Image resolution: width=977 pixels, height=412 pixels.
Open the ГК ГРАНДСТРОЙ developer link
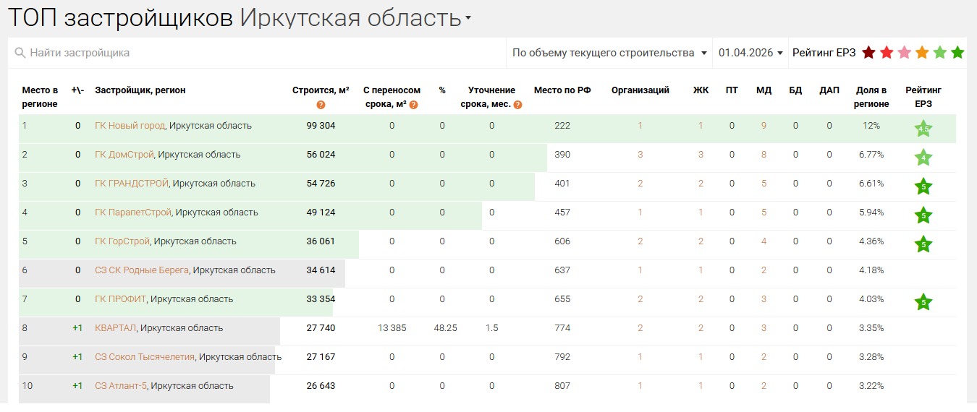tap(132, 184)
